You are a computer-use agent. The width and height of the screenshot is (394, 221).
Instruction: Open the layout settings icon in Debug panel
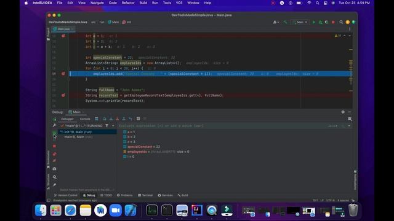tap(350, 119)
